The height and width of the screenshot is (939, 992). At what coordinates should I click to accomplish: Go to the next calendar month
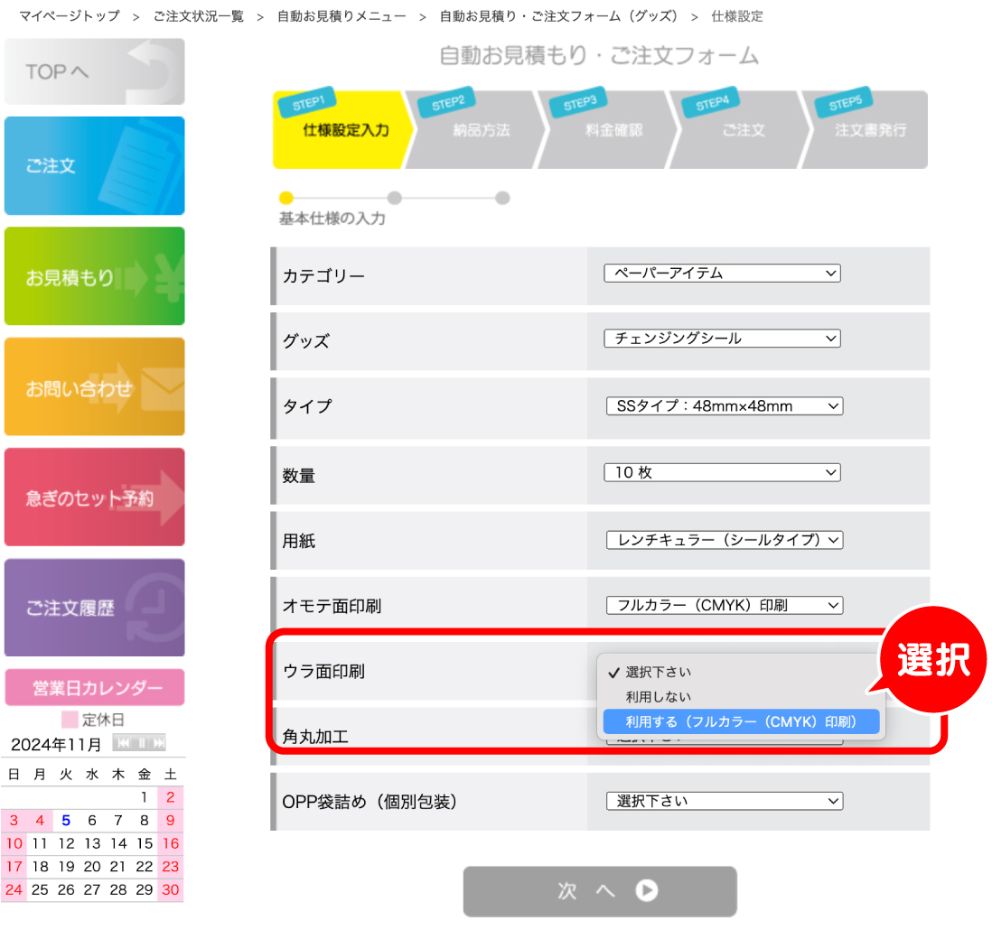click(159, 743)
